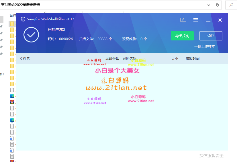Click the Explorer address path 支付系统2022最新更新版
The width and height of the screenshot is (237, 162).
pos(21,5)
